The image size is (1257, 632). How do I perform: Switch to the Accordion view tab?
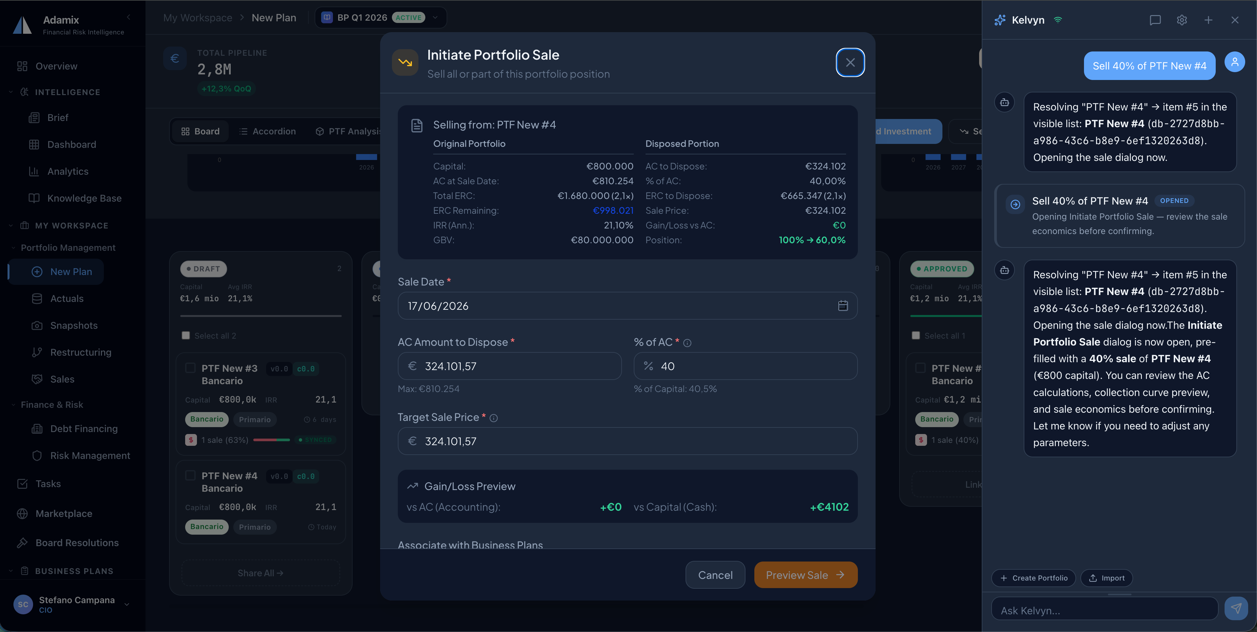[x=267, y=131]
